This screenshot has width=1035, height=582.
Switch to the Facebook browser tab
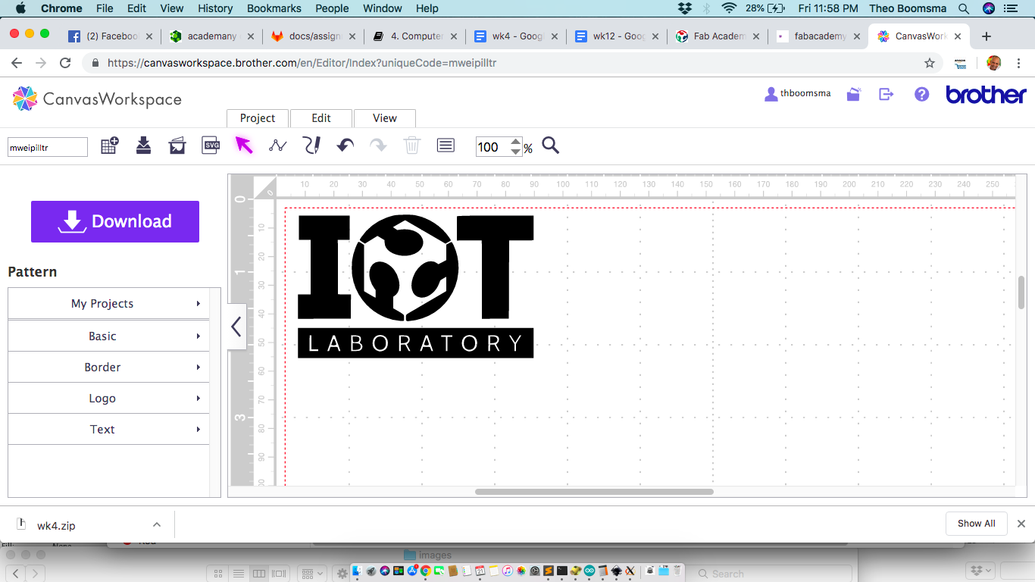pyautogui.click(x=111, y=36)
